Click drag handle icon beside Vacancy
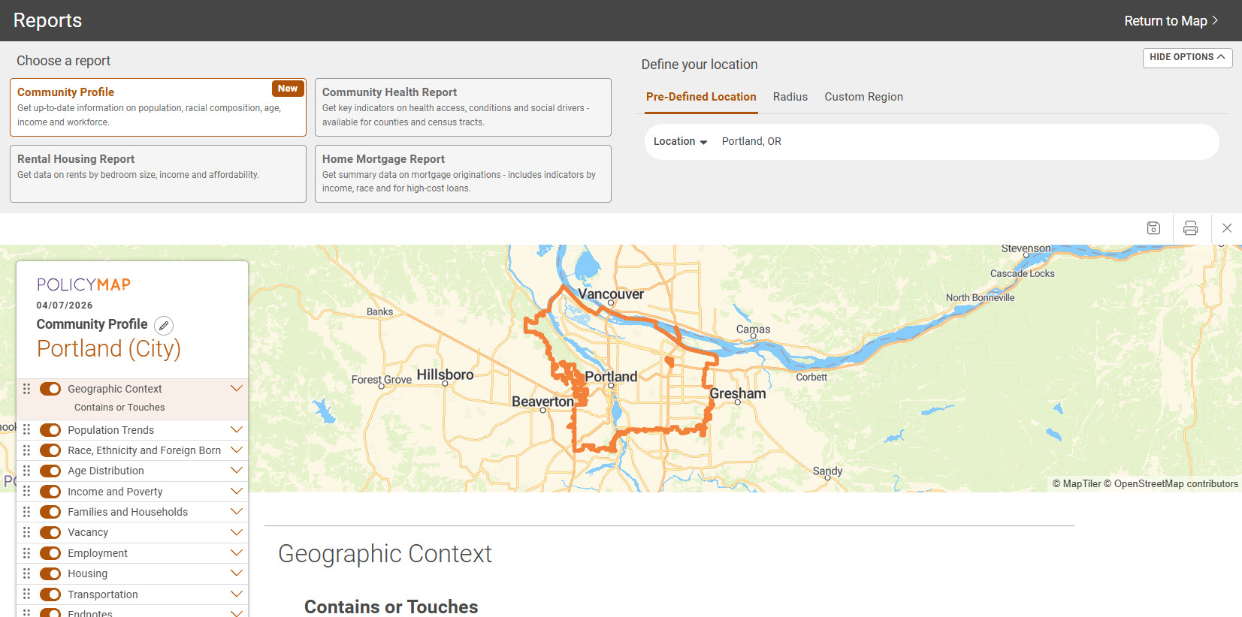The image size is (1242, 617). coord(26,532)
